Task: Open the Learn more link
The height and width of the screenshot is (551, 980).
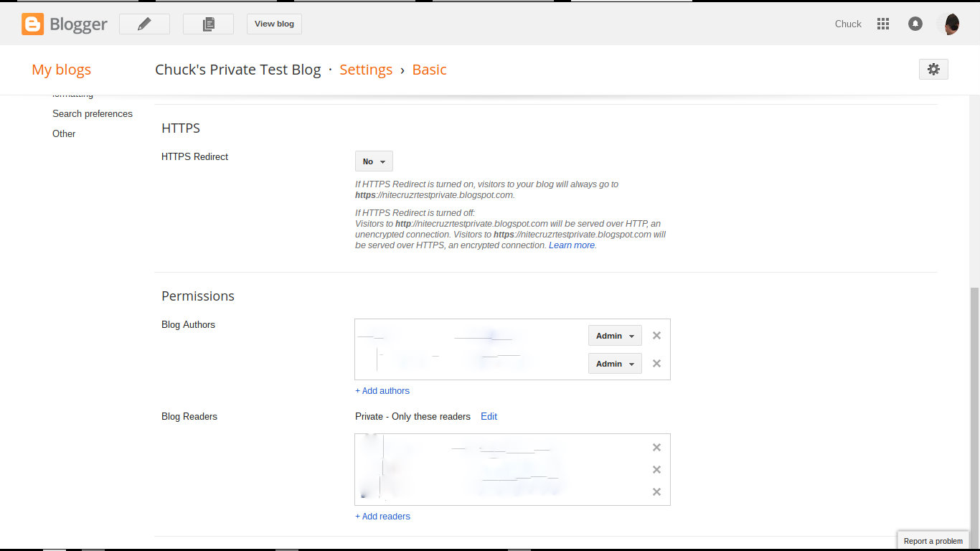Action: 571,245
